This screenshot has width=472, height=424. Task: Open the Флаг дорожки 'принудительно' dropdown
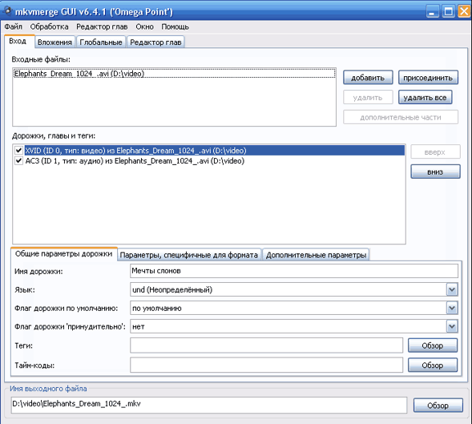[452, 326]
